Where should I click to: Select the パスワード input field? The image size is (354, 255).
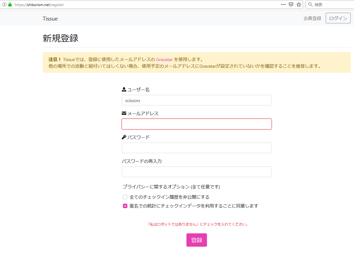196,148
